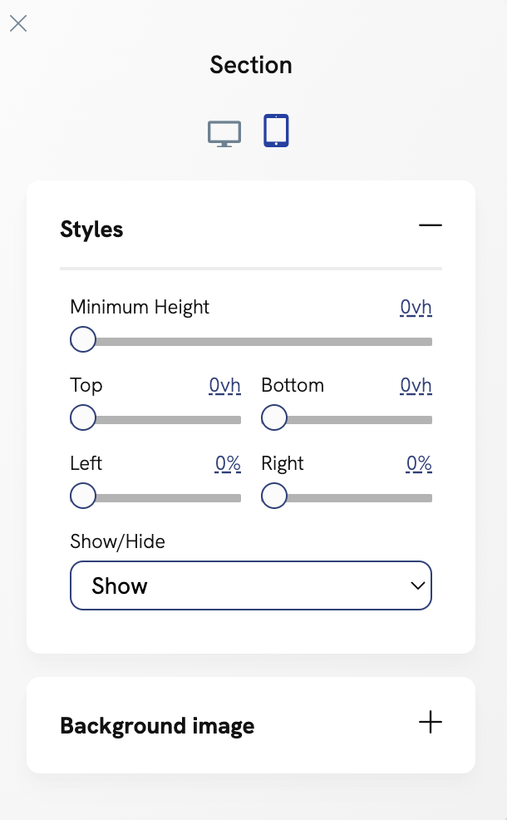
Task: Edit the Minimum Height value of 0vh
Action: point(416,307)
